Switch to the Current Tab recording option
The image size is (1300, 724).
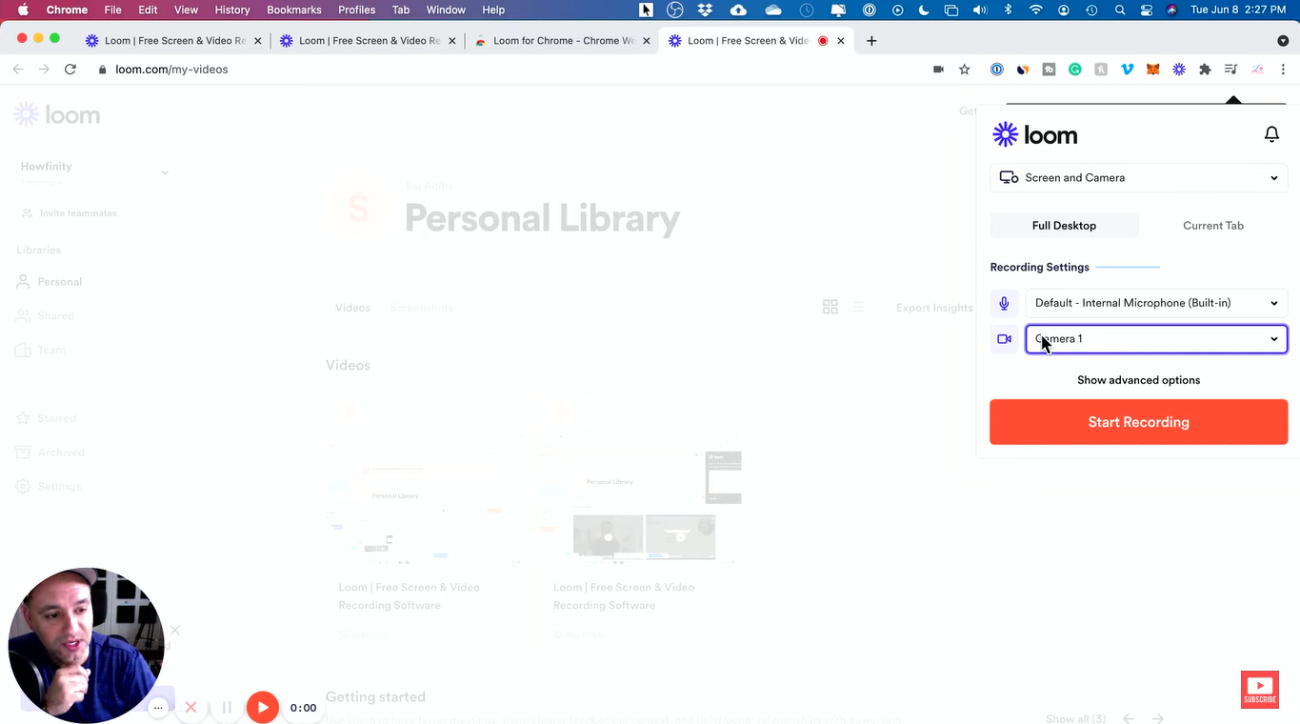[1212, 225]
